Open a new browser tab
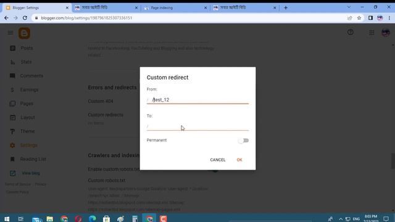The width and height of the screenshot is (395, 222). tap(286, 8)
